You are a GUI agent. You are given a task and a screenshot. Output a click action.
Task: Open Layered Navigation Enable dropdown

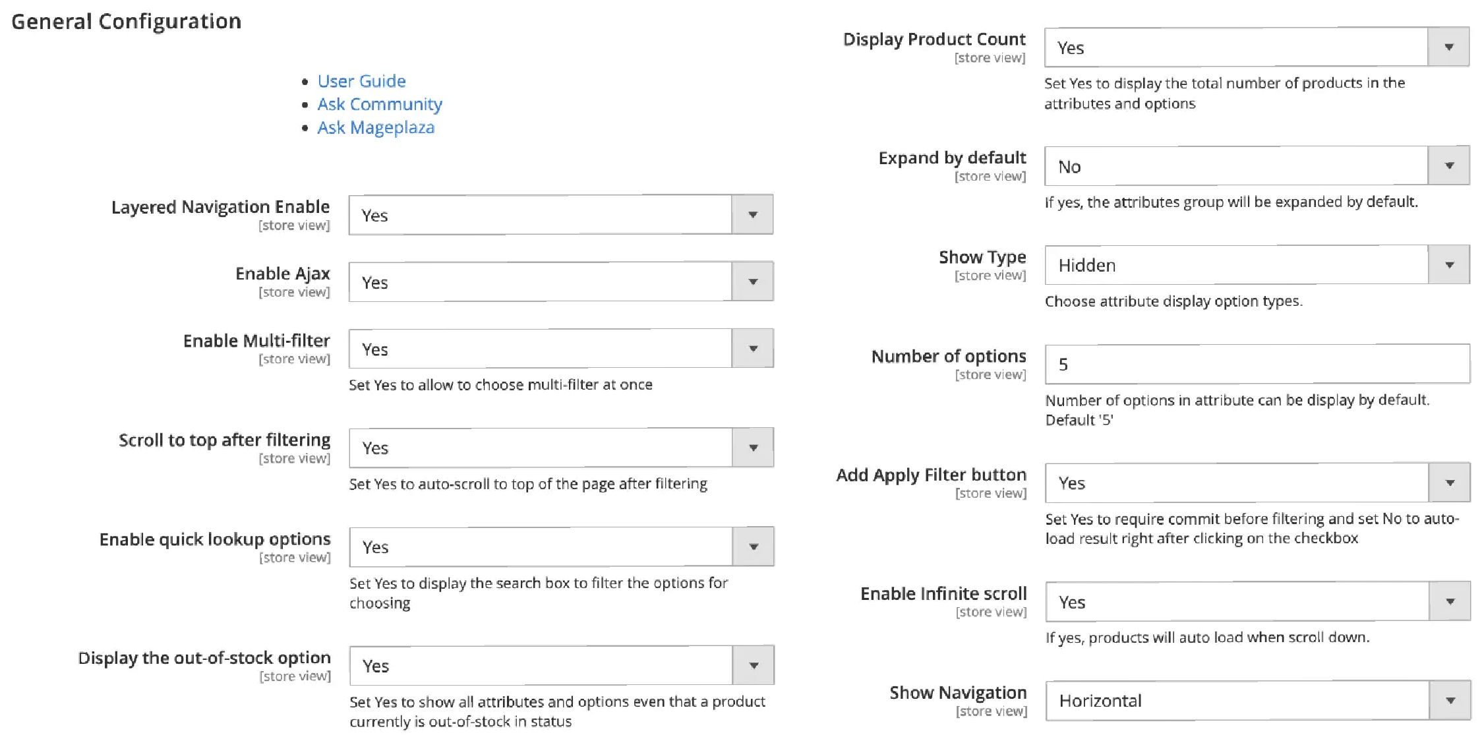click(x=561, y=214)
